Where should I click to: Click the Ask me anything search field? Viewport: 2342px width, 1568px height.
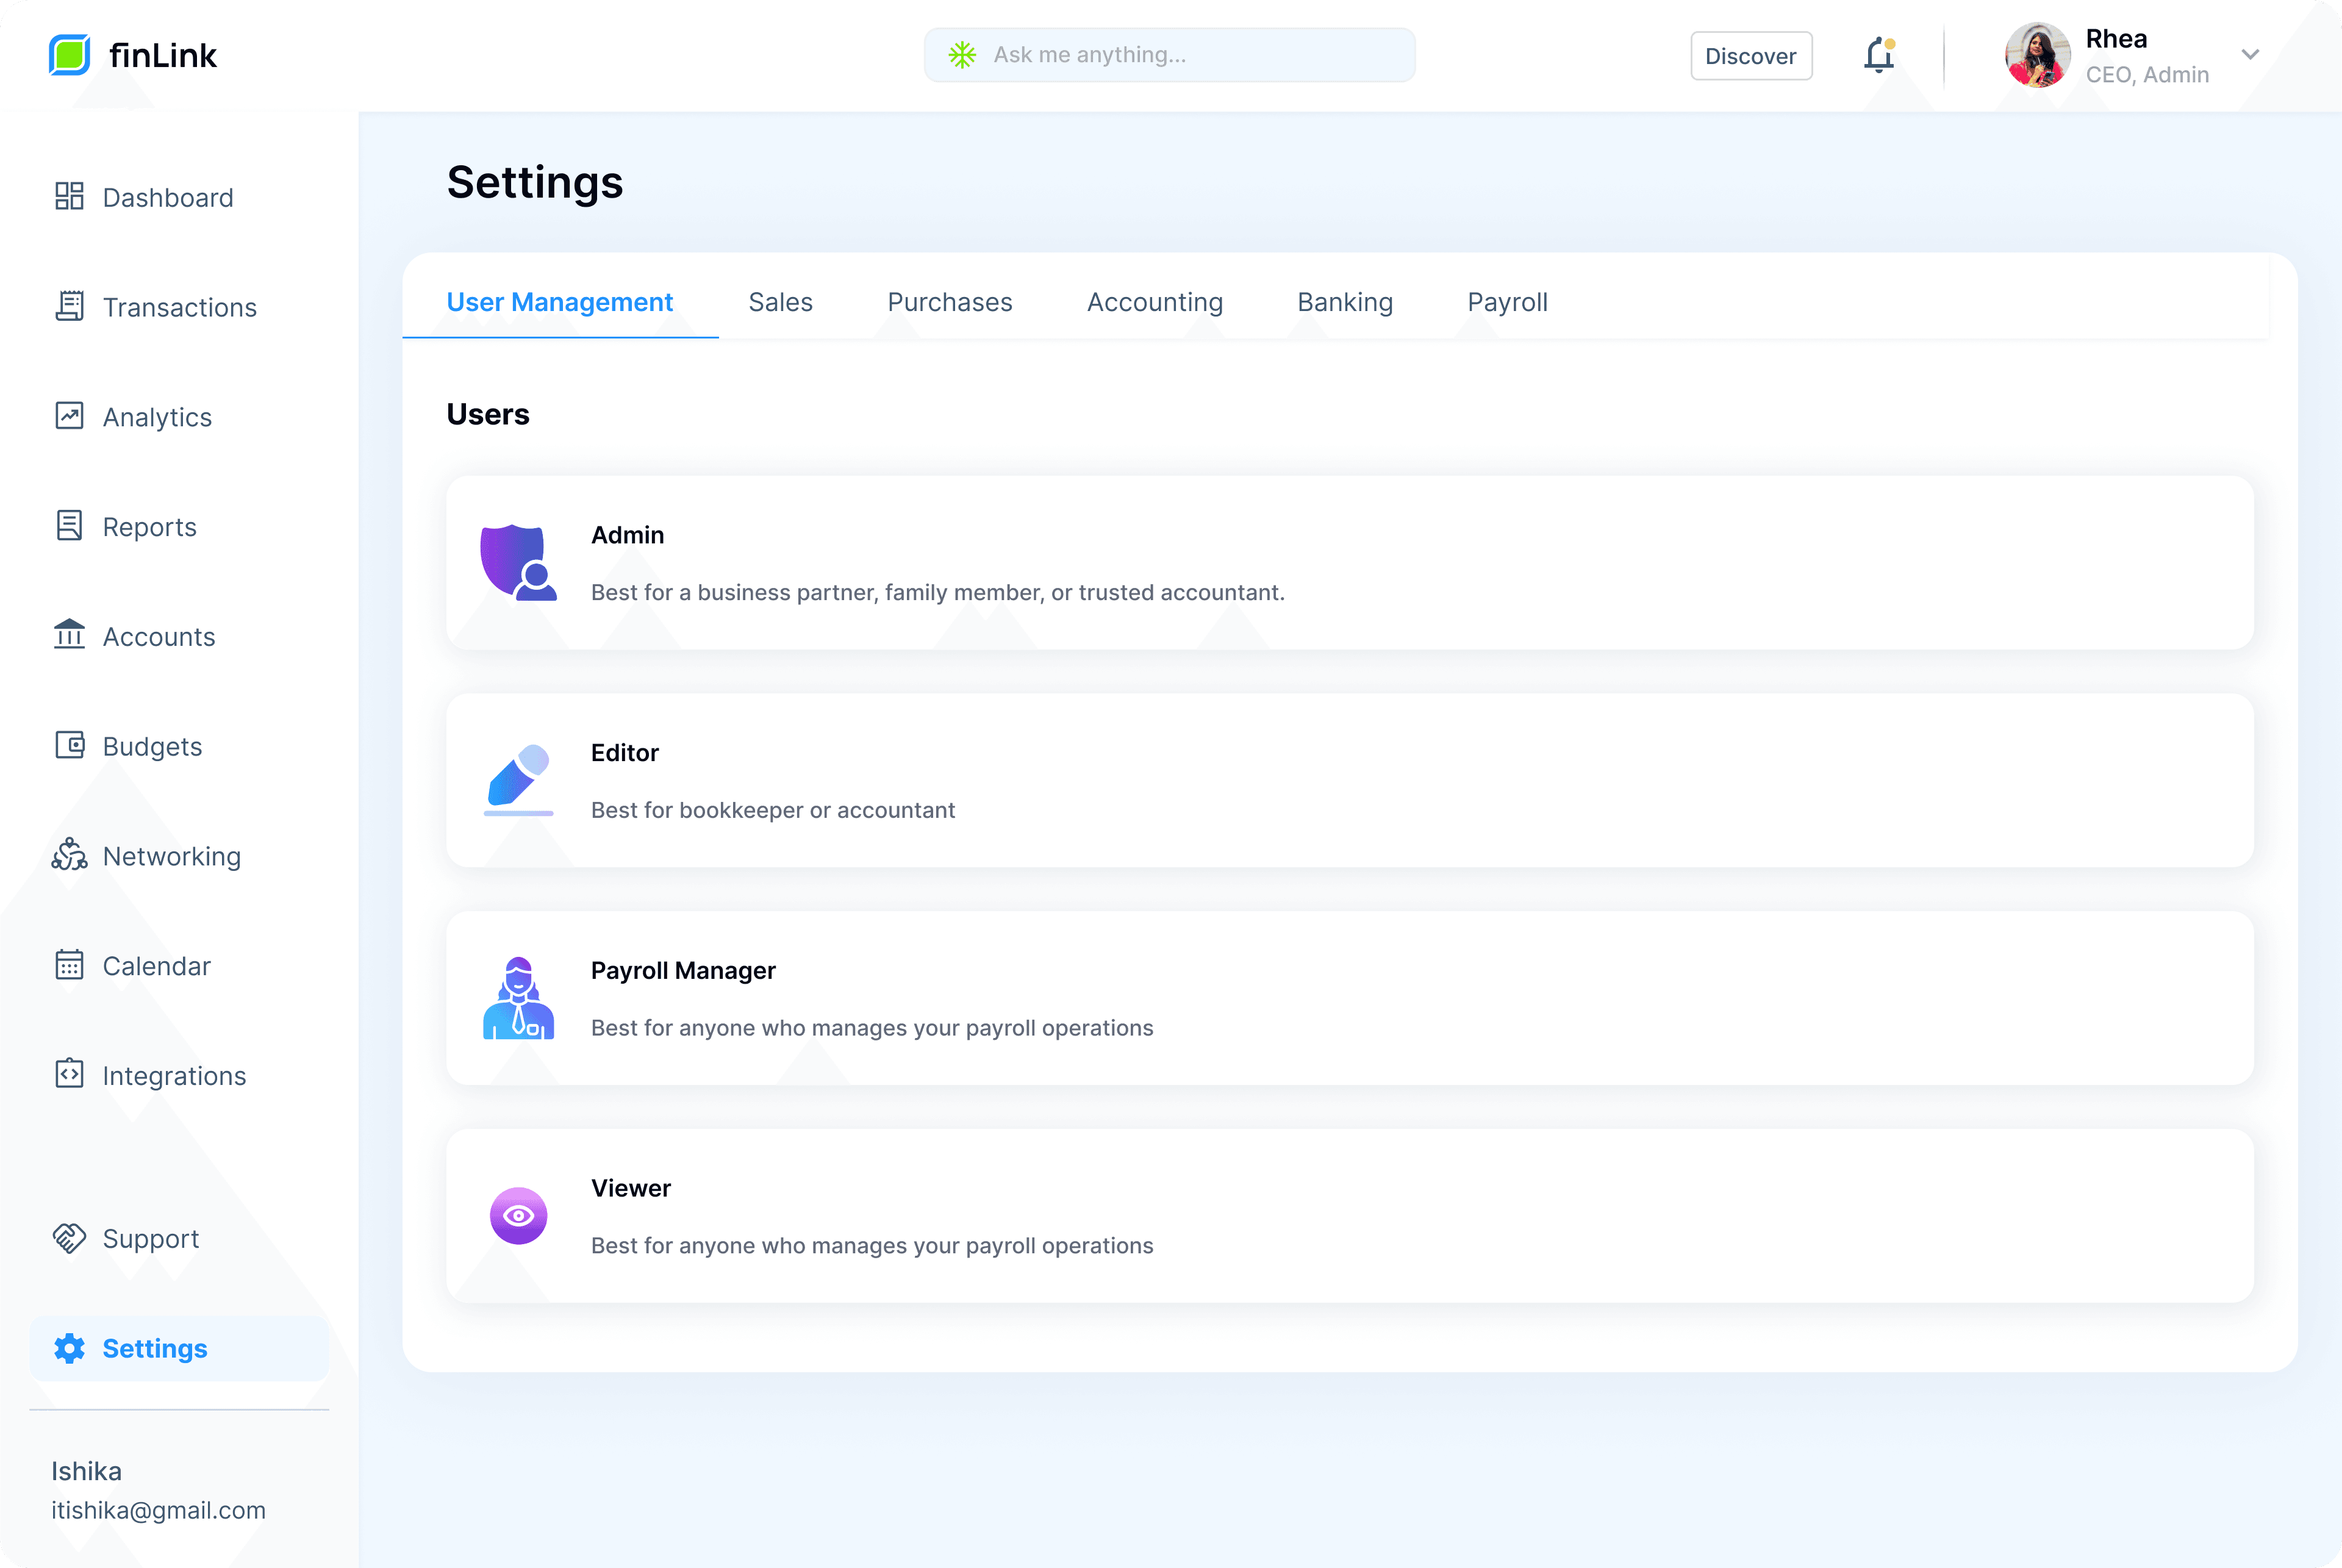point(1170,55)
